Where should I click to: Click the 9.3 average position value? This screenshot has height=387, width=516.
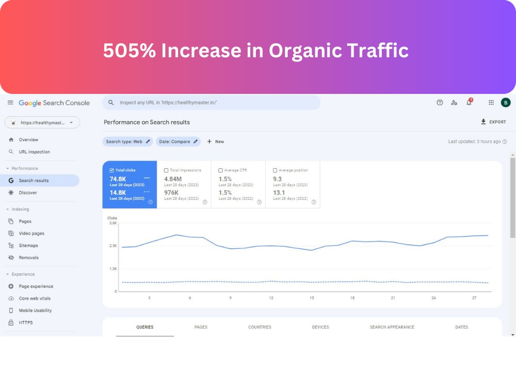coord(277,179)
